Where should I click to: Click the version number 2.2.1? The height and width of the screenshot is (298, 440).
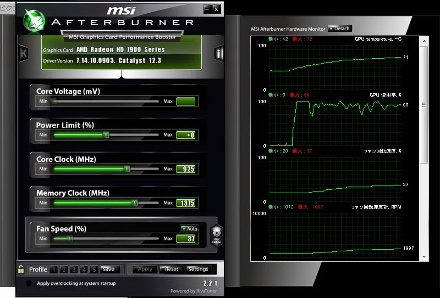210,283
